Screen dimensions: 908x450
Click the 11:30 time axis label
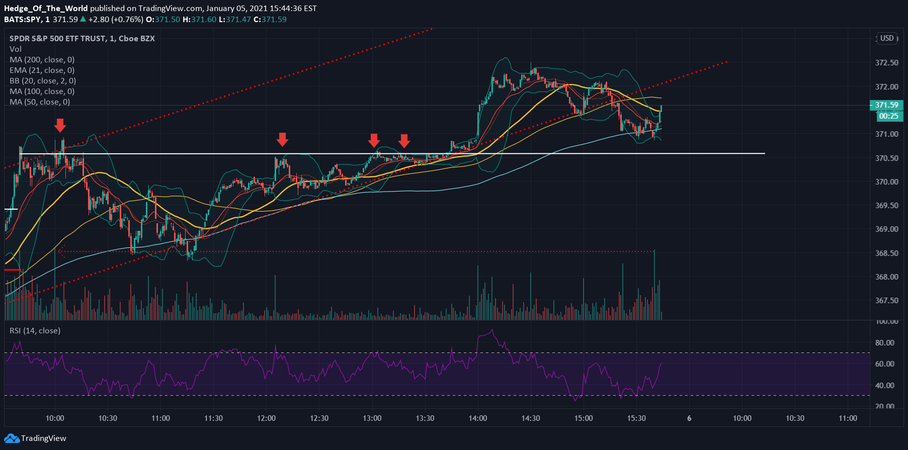pyautogui.click(x=213, y=418)
